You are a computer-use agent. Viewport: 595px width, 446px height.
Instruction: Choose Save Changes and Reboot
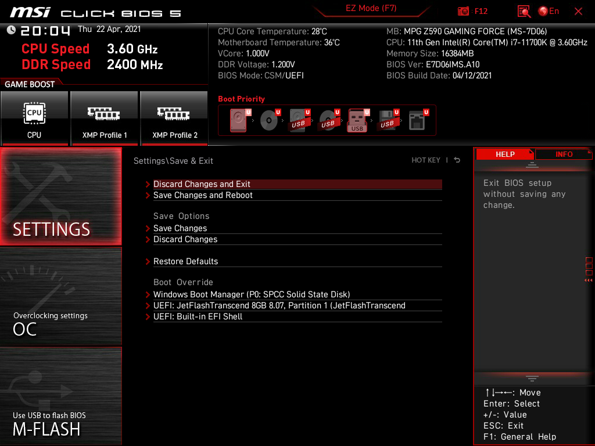[297, 195]
